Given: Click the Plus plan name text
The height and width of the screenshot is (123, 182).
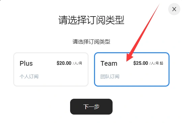Looking at the screenshot, I should pyautogui.click(x=26, y=63).
